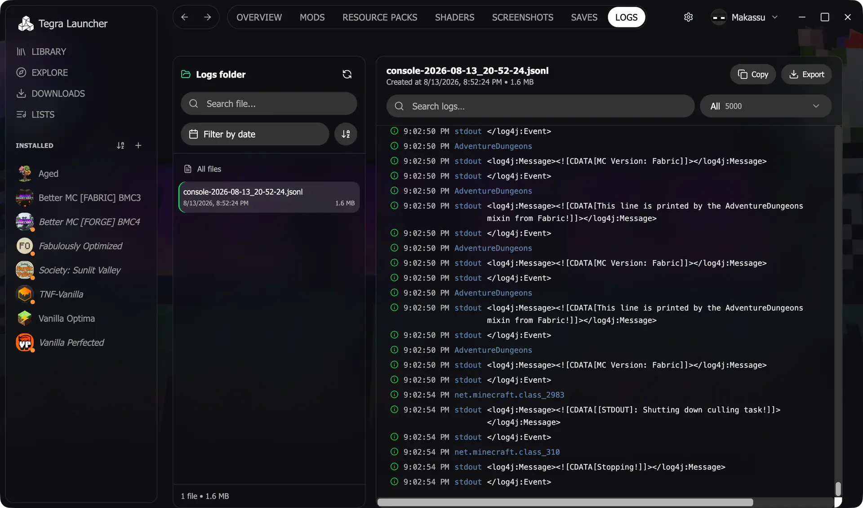Refresh the Logs folder list

click(x=347, y=74)
